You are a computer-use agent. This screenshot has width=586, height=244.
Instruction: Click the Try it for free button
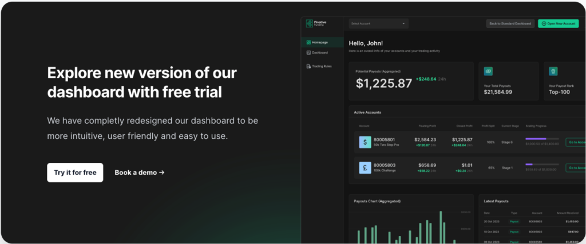[x=75, y=173]
